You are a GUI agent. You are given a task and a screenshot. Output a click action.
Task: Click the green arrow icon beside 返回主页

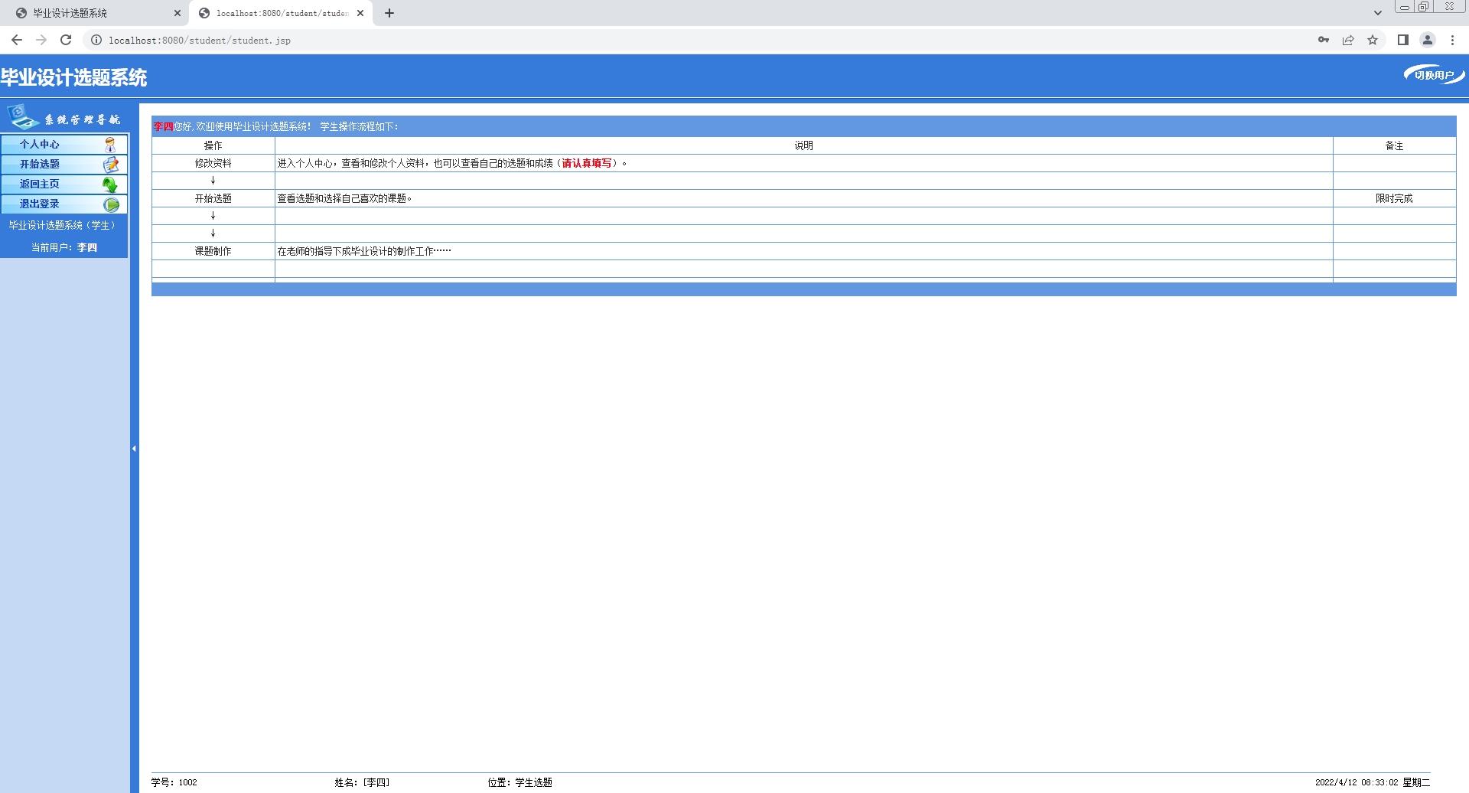click(x=110, y=184)
